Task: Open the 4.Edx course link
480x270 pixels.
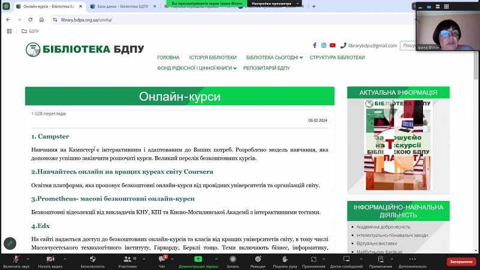Action: pos(40,226)
